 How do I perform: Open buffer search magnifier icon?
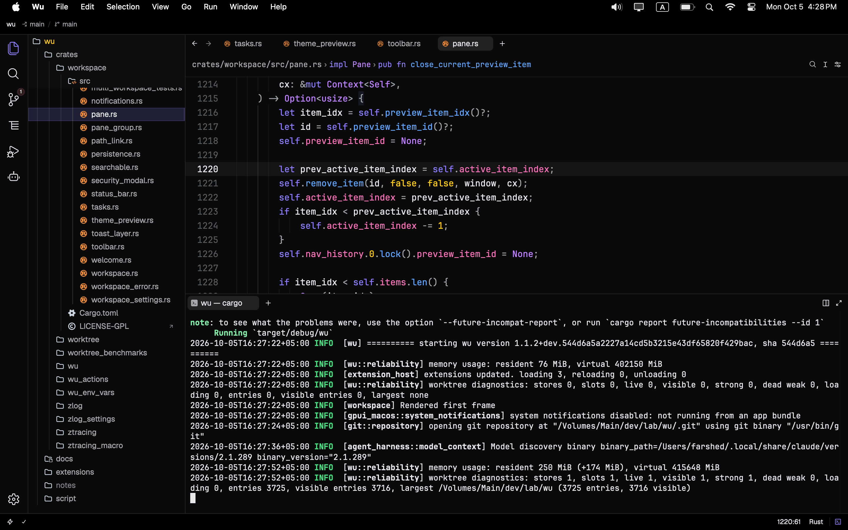coord(812,64)
